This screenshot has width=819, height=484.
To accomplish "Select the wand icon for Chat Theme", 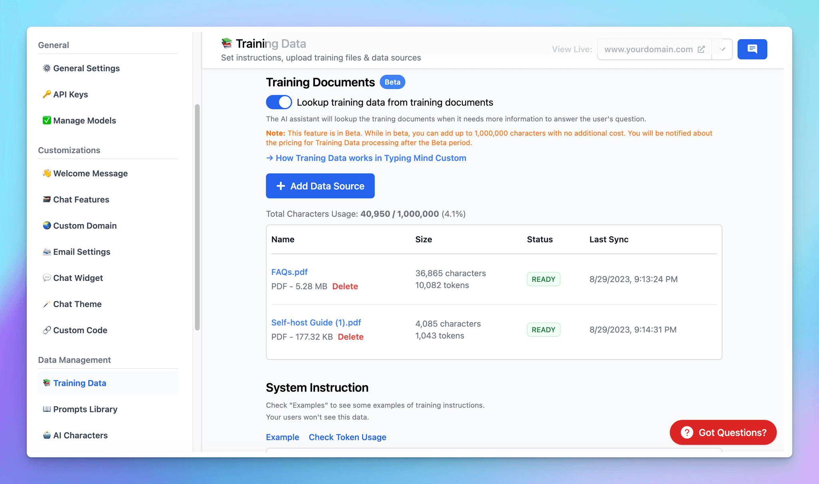I will (x=47, y=304).
